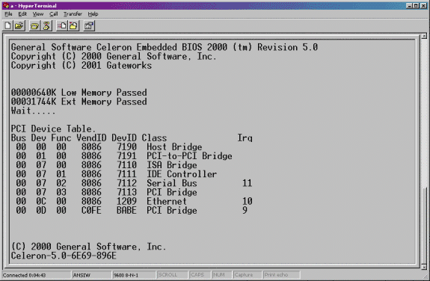430x281 pixels.
Task: Click the Properties toolbar icon
Action: coord(89,25)
